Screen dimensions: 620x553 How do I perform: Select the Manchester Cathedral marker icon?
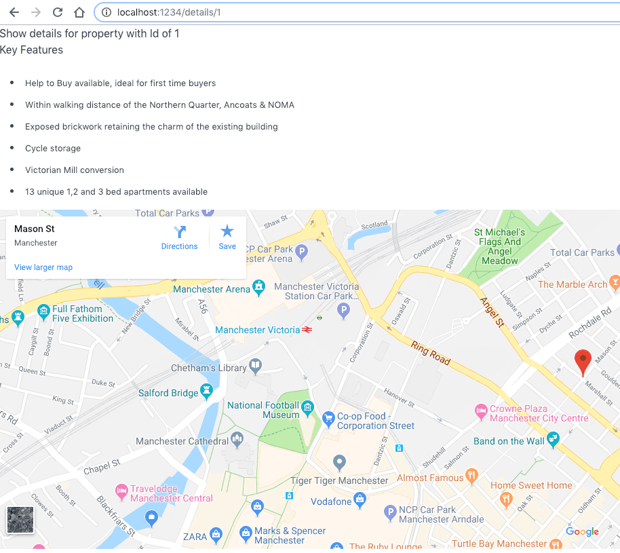tap(237, 440)
